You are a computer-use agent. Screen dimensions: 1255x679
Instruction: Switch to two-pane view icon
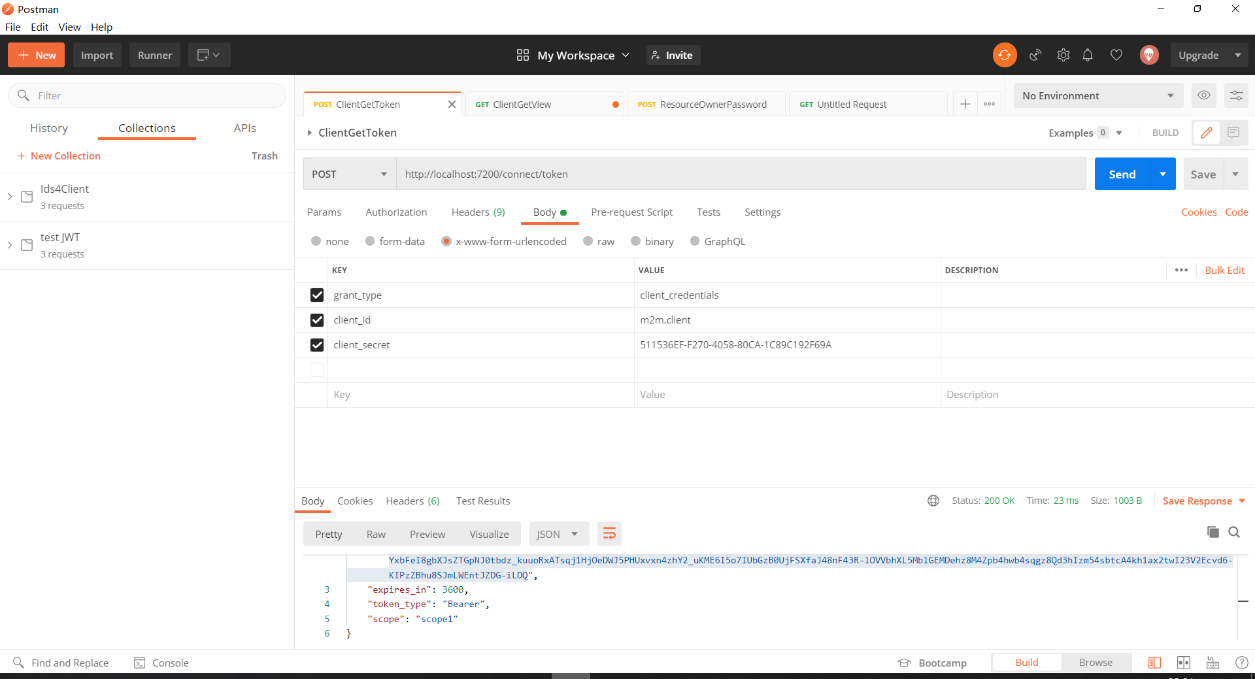point(1184,663)
